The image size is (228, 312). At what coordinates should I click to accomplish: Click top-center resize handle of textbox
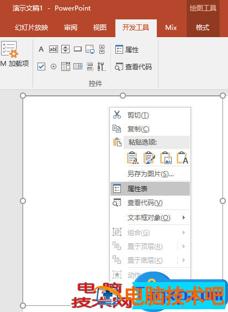[123, 96]
